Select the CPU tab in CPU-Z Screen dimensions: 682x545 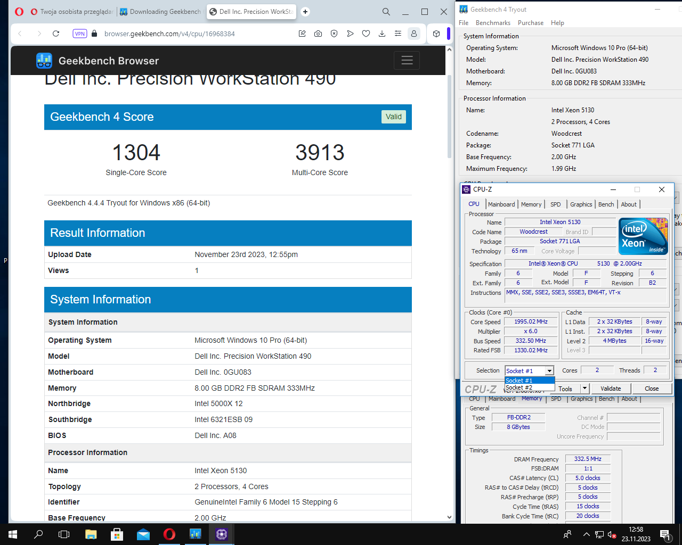pos(474,204)
